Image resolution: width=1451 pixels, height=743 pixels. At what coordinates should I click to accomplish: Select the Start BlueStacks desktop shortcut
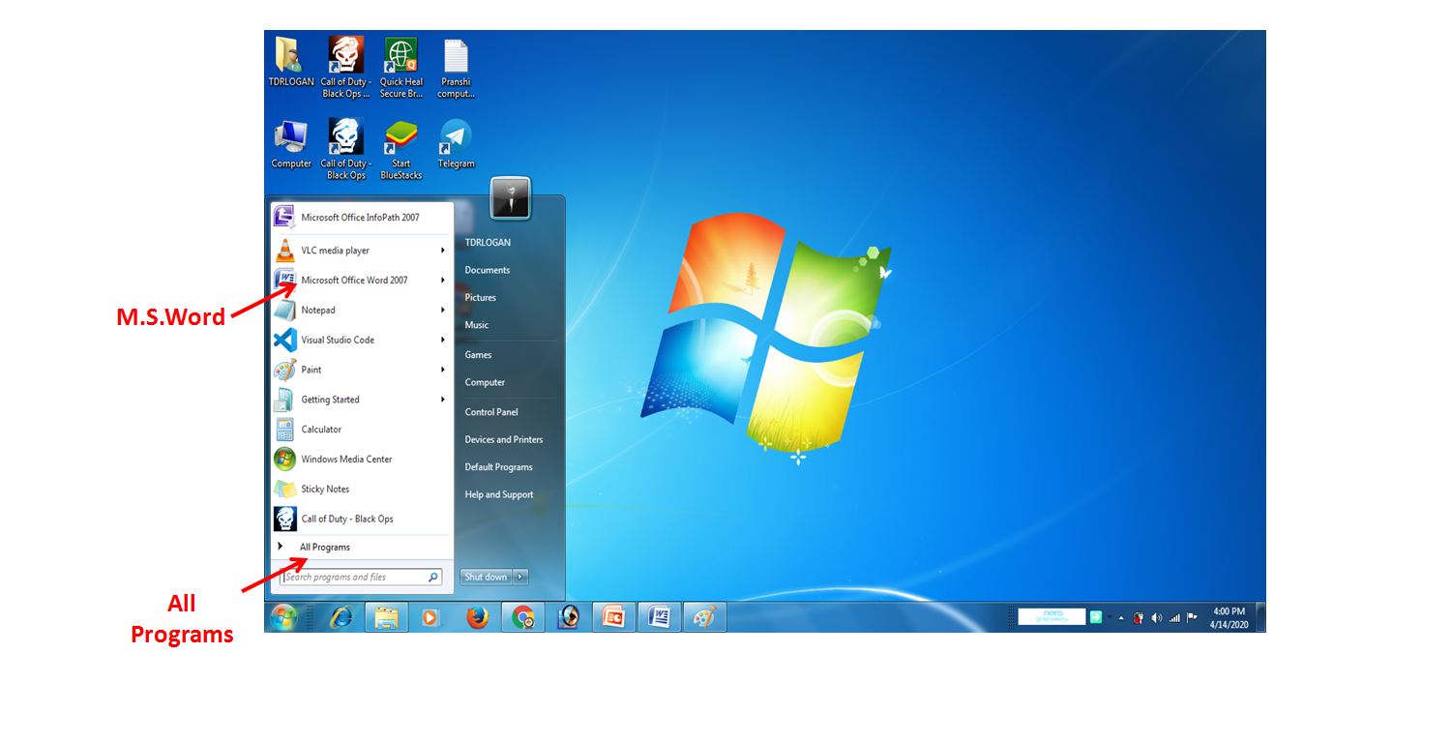click(400, 149)
